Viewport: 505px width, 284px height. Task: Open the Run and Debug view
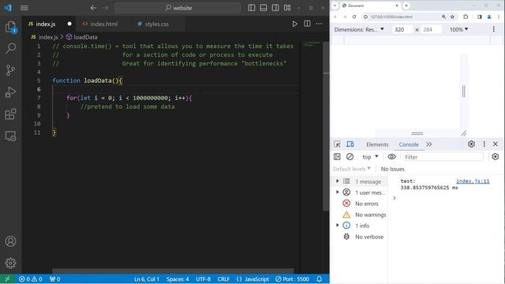tap(10, 92)
